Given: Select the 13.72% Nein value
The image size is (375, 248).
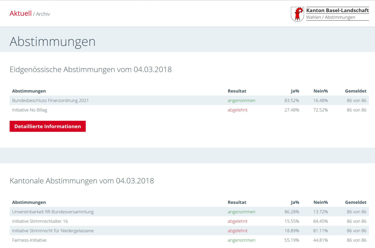Looking at the screenshot, I should 321,212.
